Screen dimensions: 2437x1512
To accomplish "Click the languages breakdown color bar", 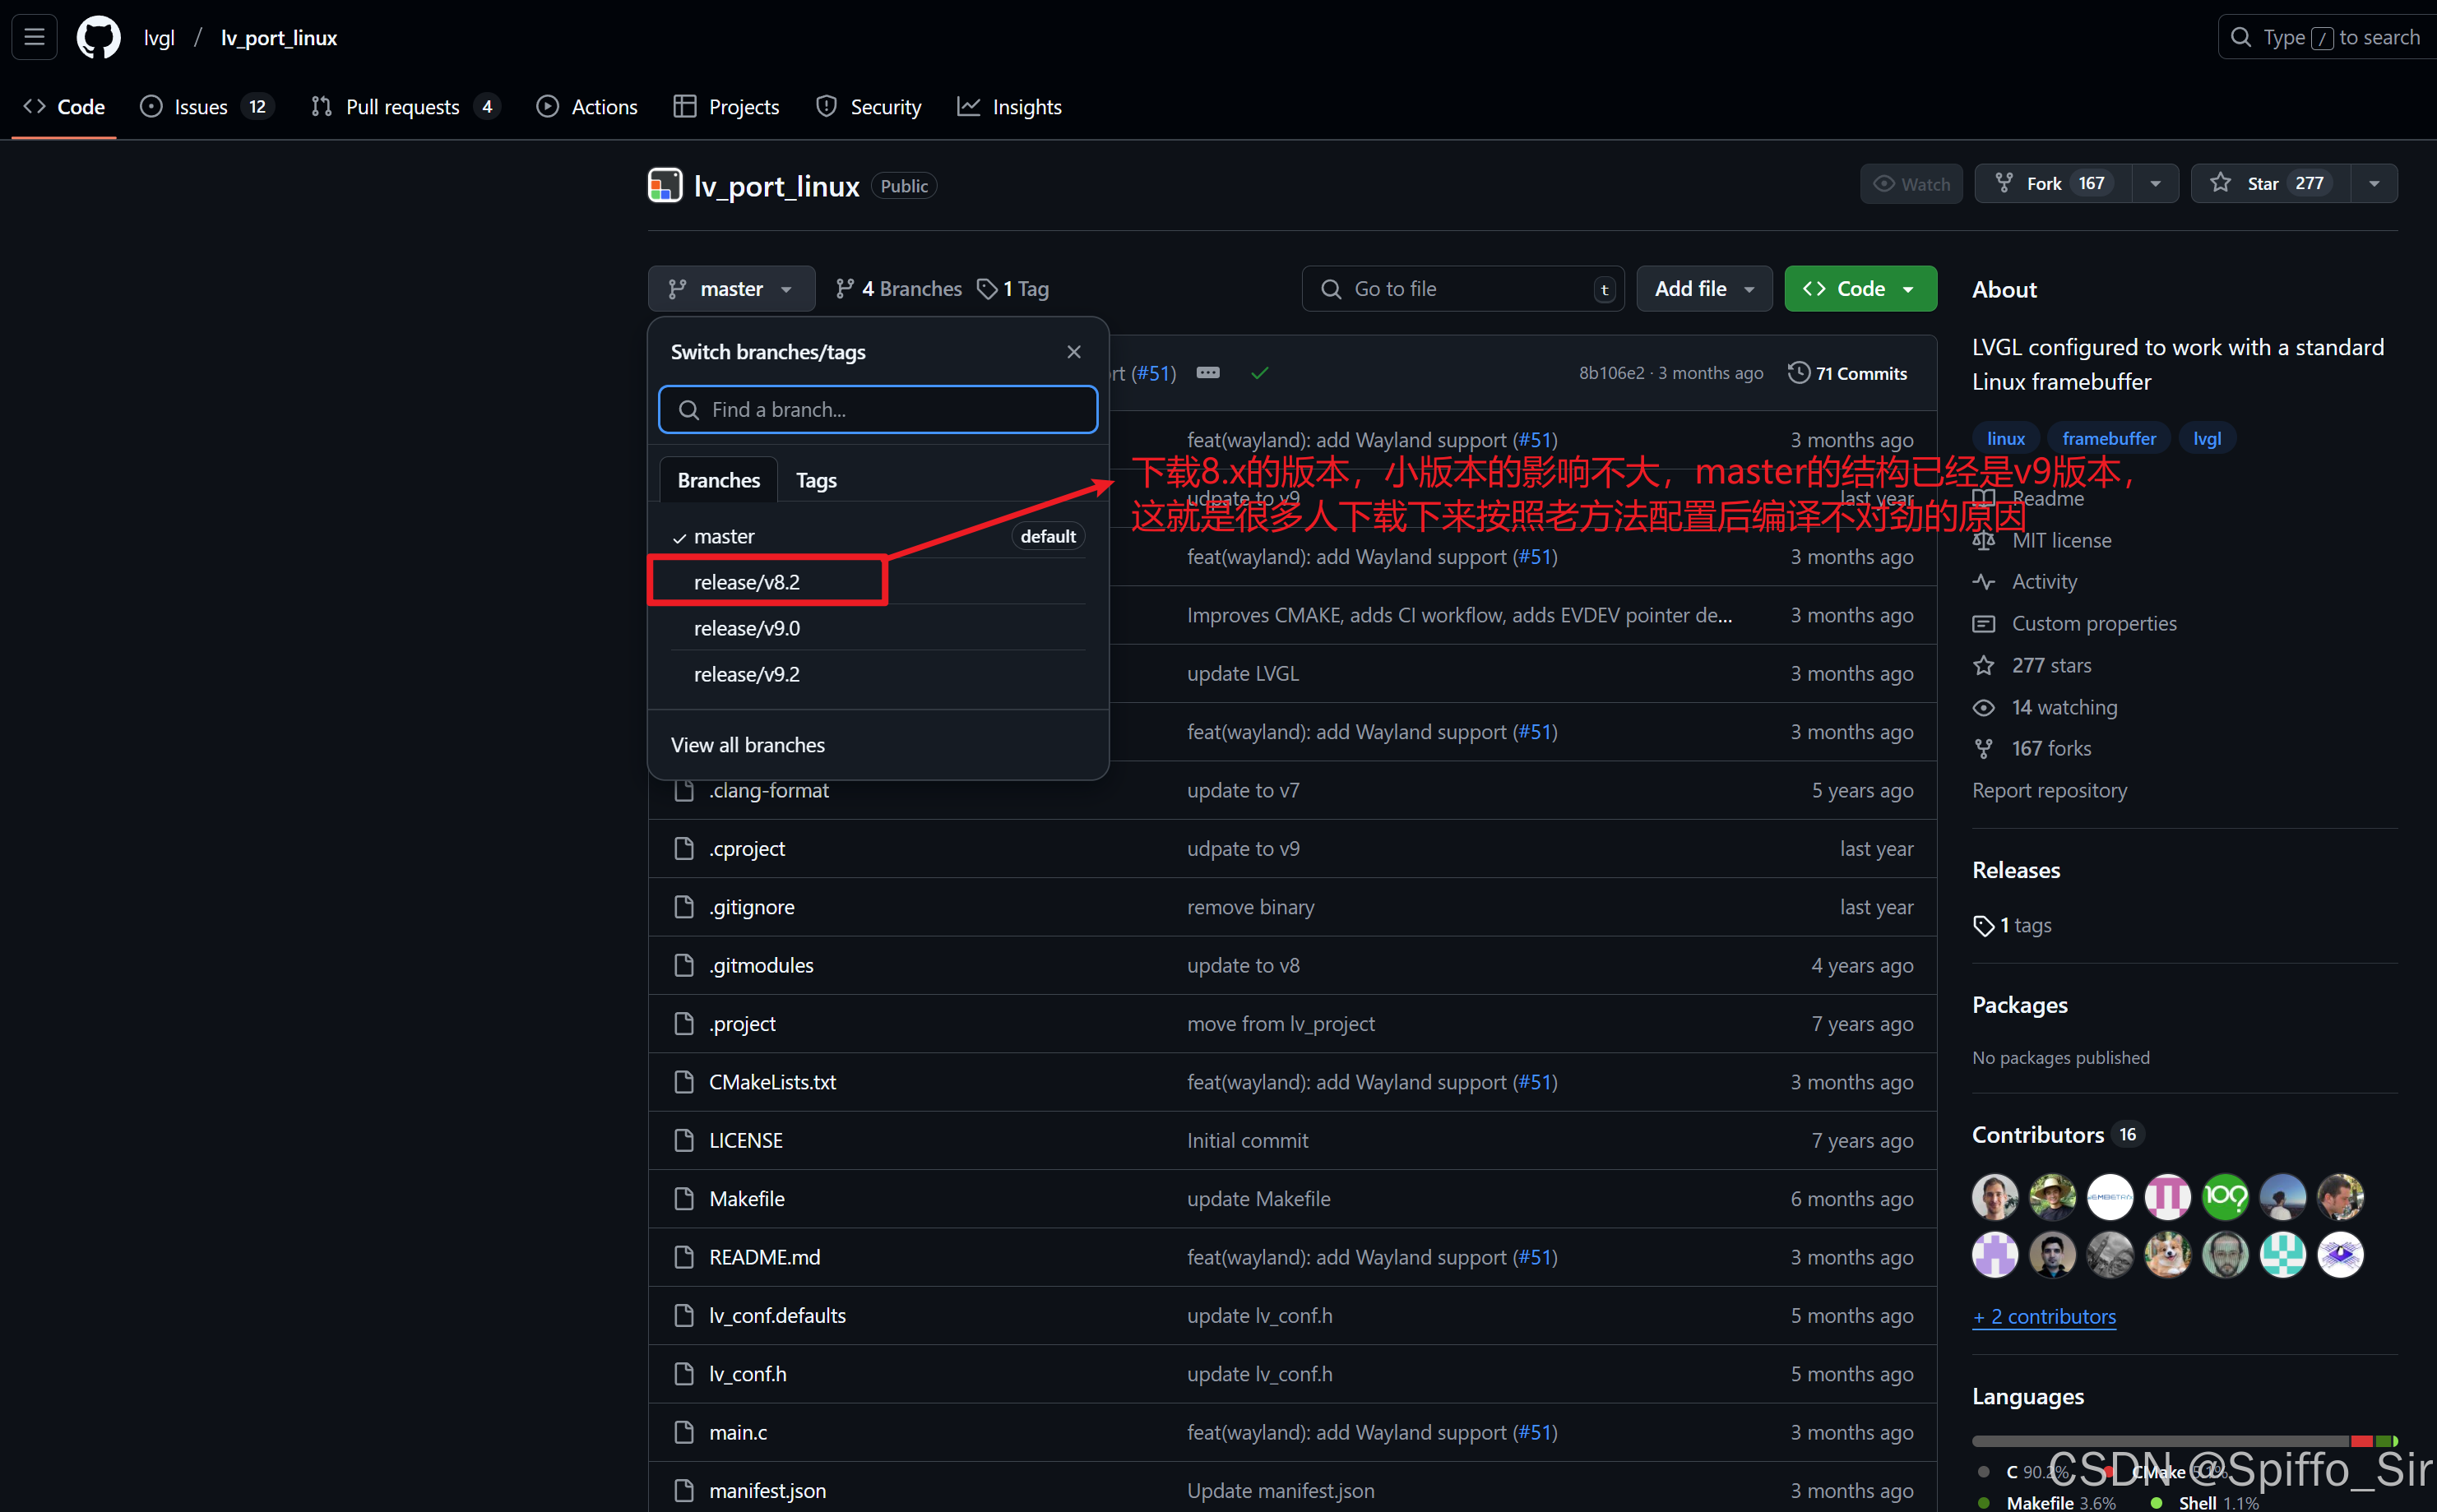I will click(x=2184, y=1441).
